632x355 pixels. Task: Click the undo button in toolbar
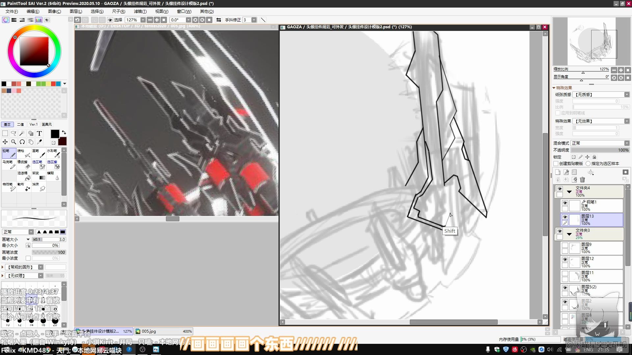coord(77,20)
